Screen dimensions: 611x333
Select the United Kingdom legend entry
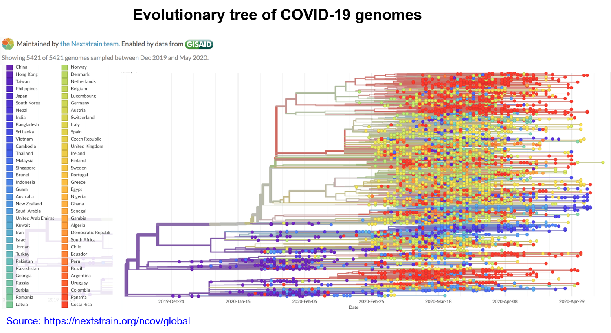pos(87,146)
